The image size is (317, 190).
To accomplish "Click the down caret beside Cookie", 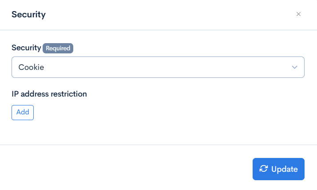I will pyautogui.click(x=294, y=67).
